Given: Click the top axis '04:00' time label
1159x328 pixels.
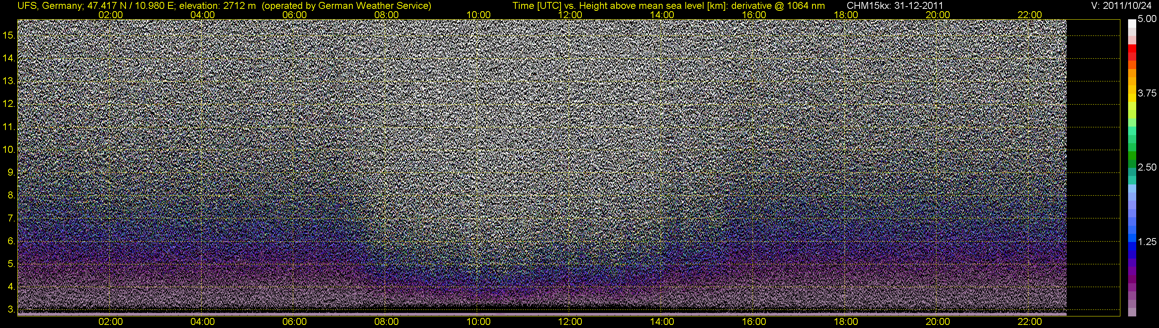Looking at the screenshot, I should coord(202,15).
